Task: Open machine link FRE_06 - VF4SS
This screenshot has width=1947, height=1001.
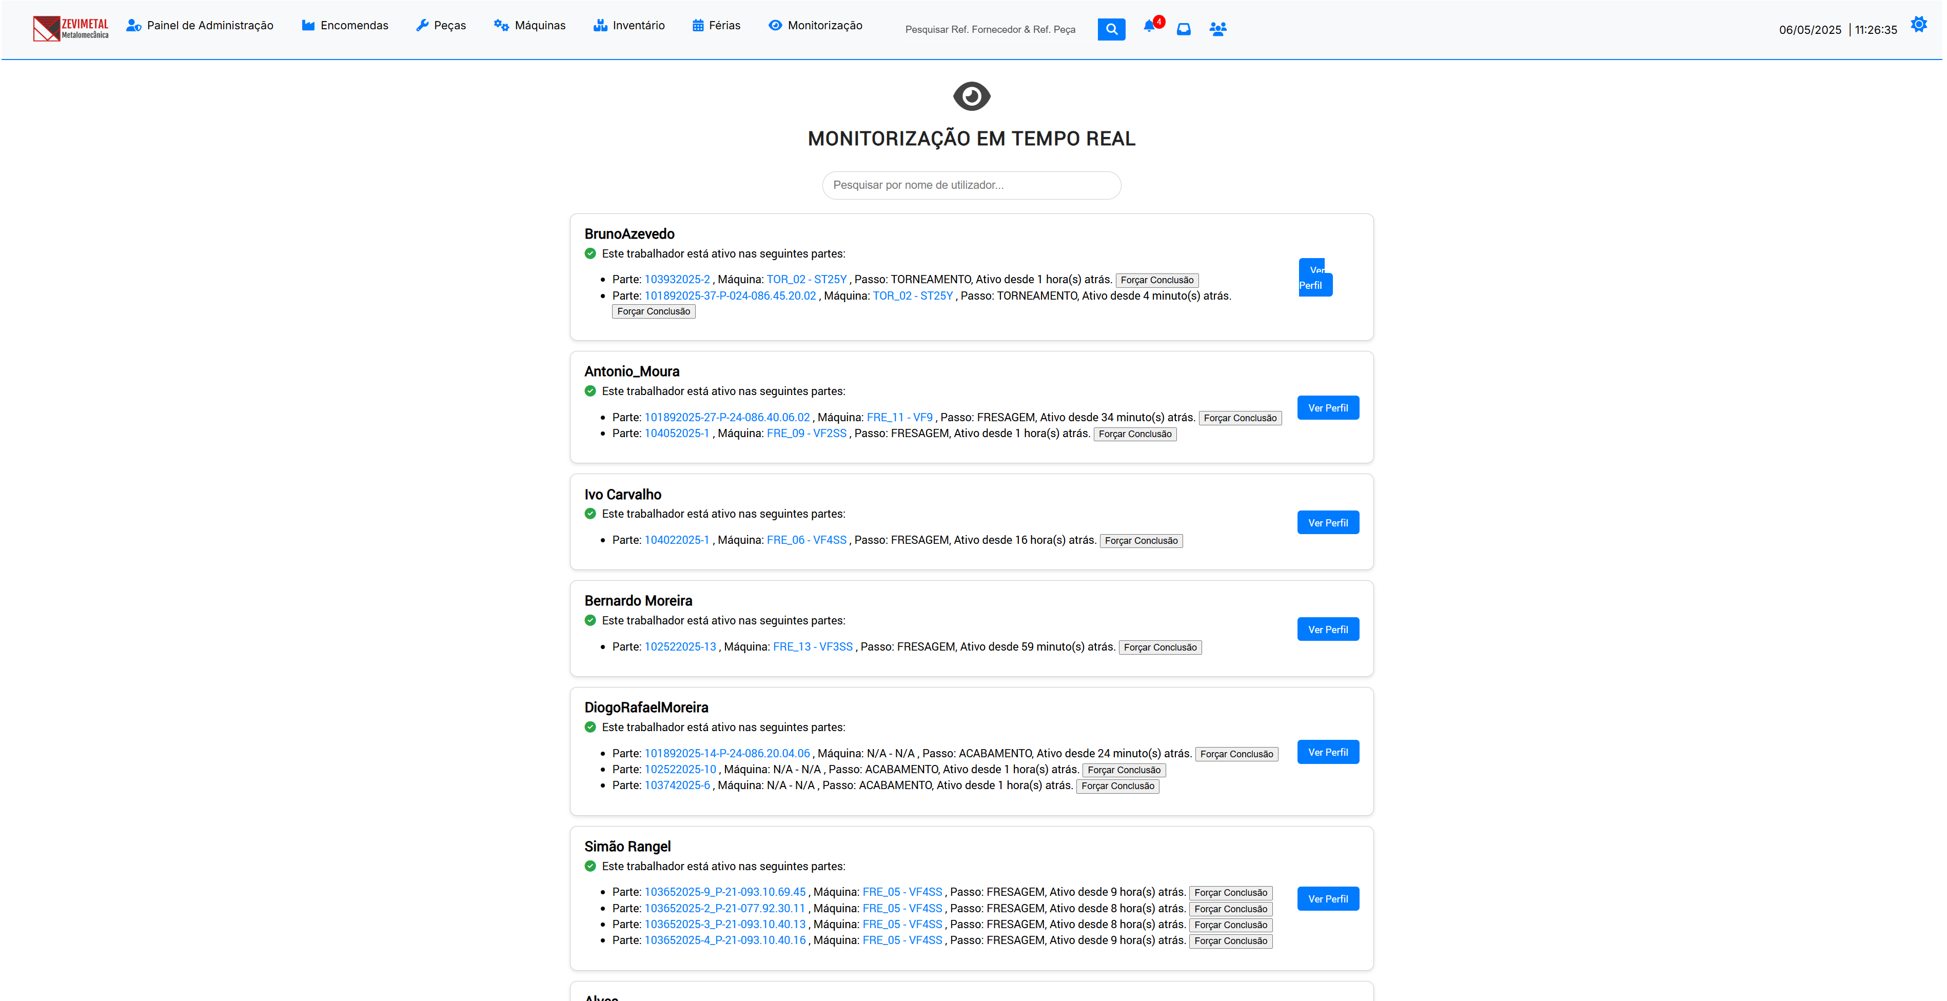Action: [807, 541]
